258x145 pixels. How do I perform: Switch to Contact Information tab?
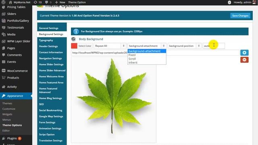[x=52, y=52]
